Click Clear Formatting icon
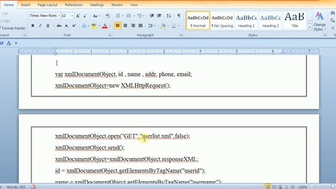336x189 pixels. click(x=108, y=16)
